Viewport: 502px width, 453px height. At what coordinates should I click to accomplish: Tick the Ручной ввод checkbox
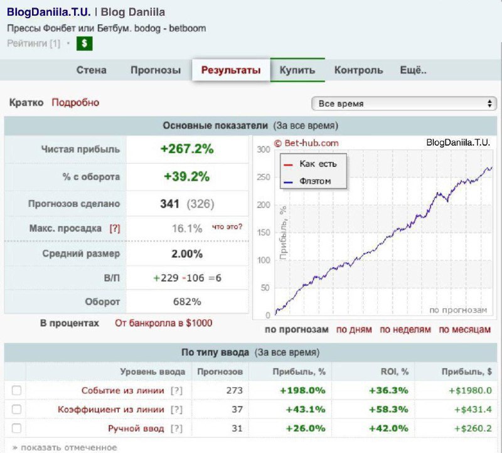pos(16,429)
